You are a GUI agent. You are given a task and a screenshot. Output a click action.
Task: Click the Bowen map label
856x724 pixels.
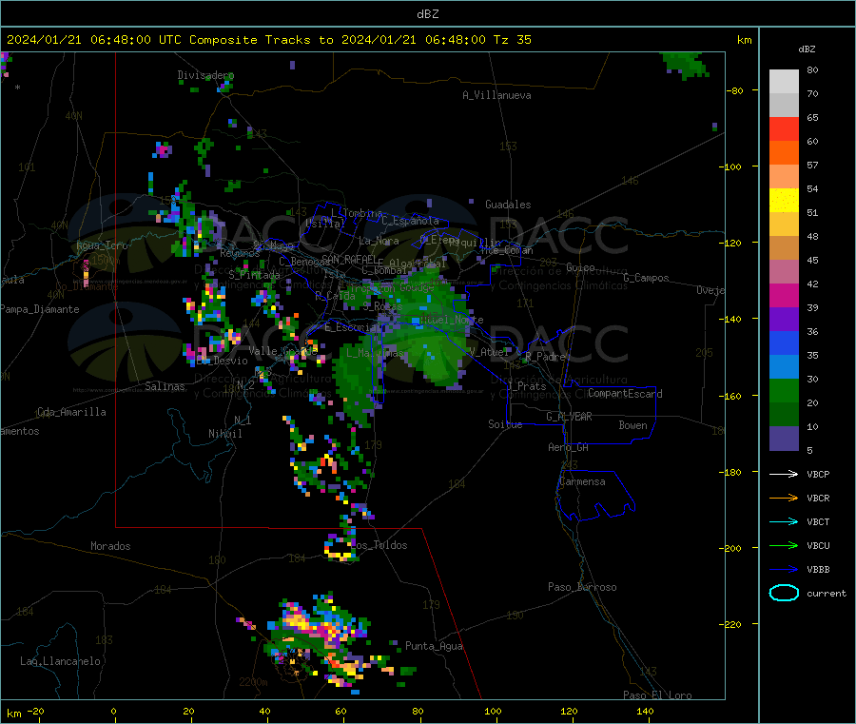coord(632,425)
